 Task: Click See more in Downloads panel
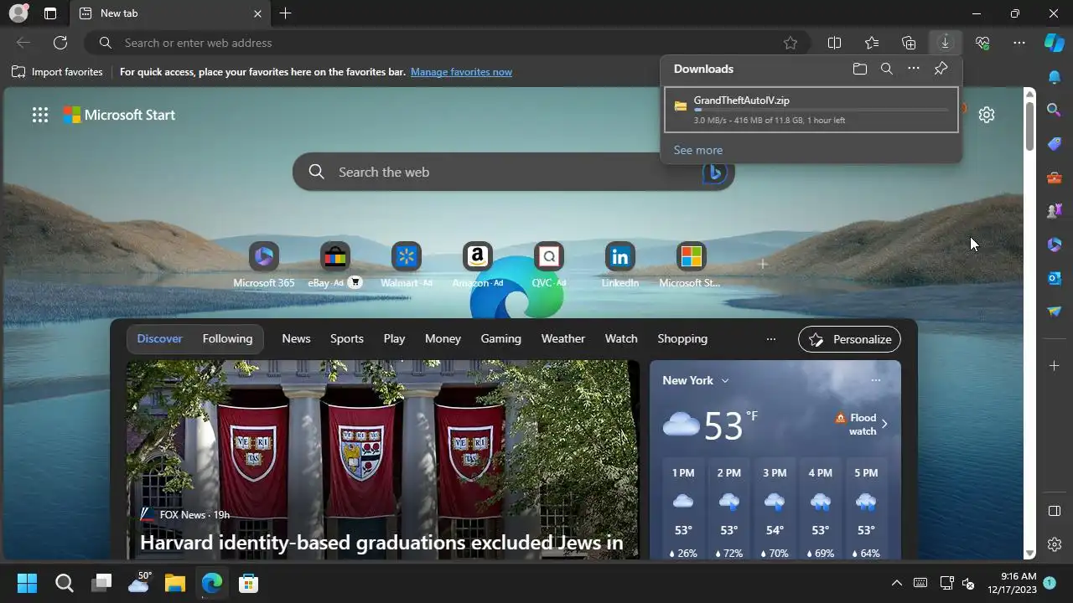[x=698, y=150]
